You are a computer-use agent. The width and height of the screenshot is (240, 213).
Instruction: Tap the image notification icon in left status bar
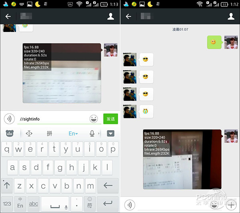(x=30, y=4)
